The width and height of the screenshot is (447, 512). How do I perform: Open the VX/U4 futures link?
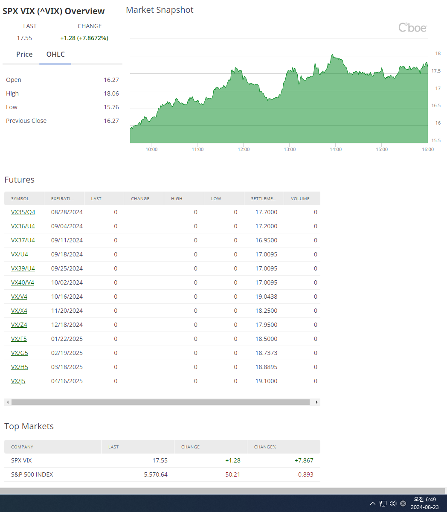click(x=20, y=254)
